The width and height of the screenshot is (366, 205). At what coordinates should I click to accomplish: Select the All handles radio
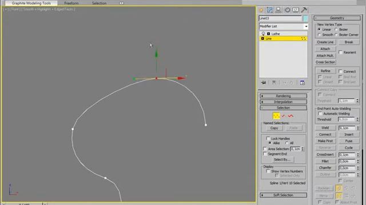coord(287,143)
